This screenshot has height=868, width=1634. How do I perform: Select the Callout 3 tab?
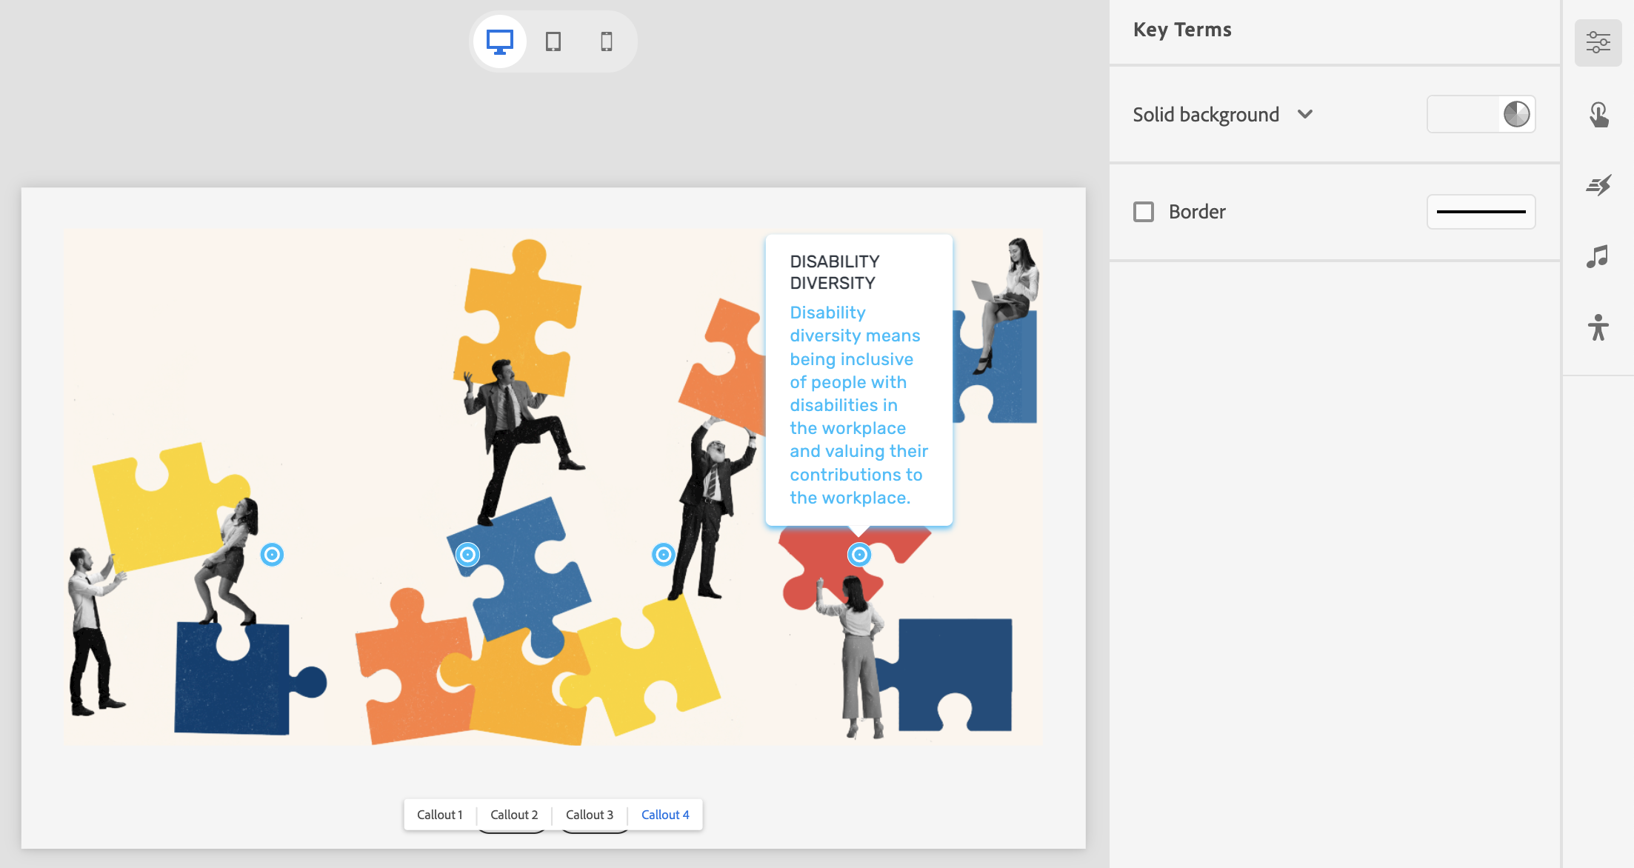pyautogui.click(x=590, y=815)
